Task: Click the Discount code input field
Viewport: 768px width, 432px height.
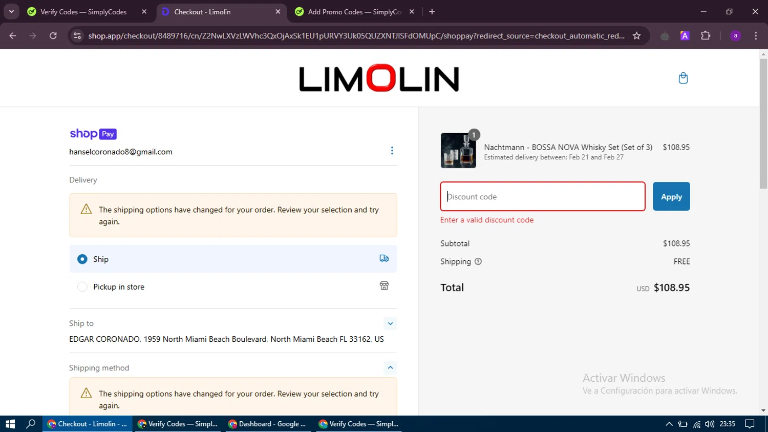Action: 543,196
